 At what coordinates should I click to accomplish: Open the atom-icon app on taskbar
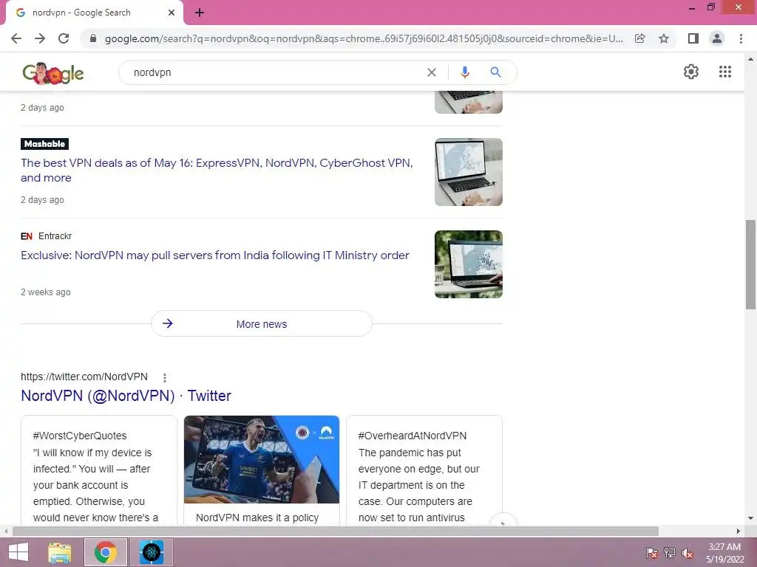[152, 552]
